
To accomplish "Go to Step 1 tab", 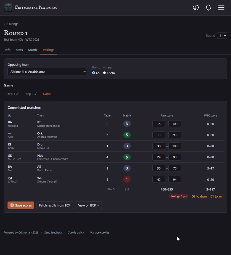I will [13, 94].
